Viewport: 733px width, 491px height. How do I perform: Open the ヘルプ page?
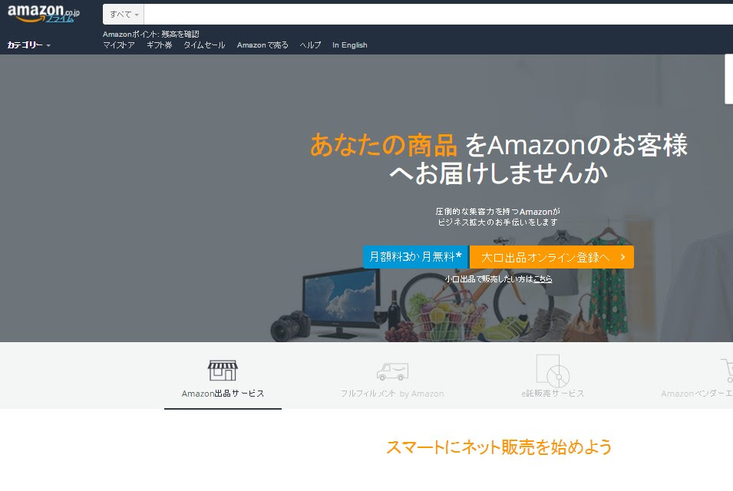tap(310, 44)
